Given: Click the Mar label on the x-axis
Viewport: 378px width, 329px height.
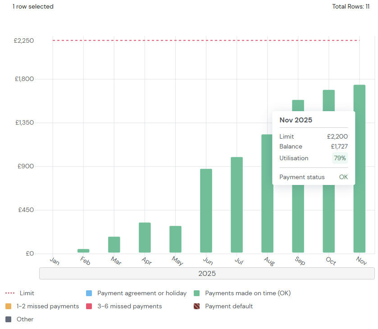Looking at the screenshot, I should coord(116,261).
